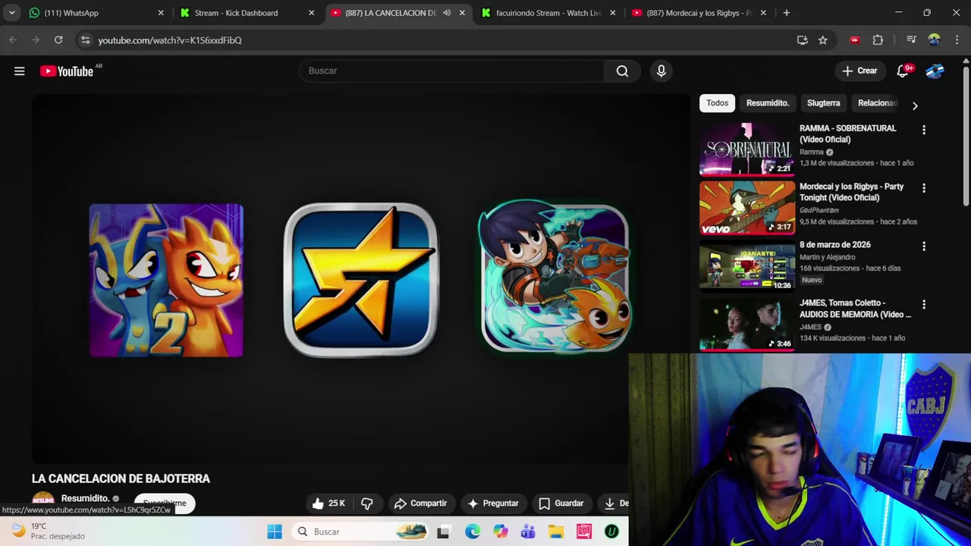This screenshot has width=971, height=546.
Task: Click the Preguntar sparkle button
Action: tap(493, 504)
